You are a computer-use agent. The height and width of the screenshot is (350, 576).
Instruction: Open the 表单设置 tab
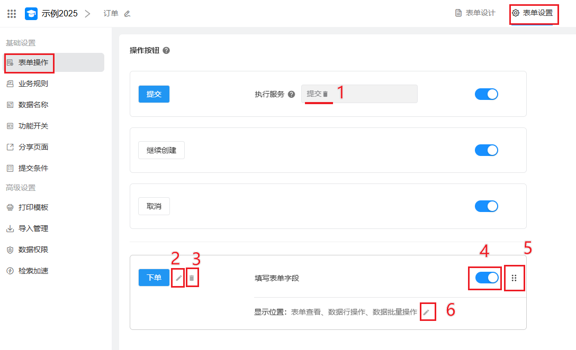(533, 13)
